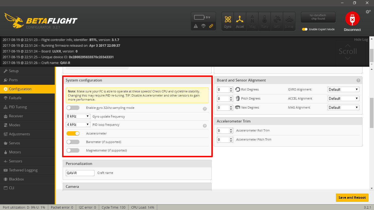
Task: Go to the Sensors tab
Action: coord(27,161)
